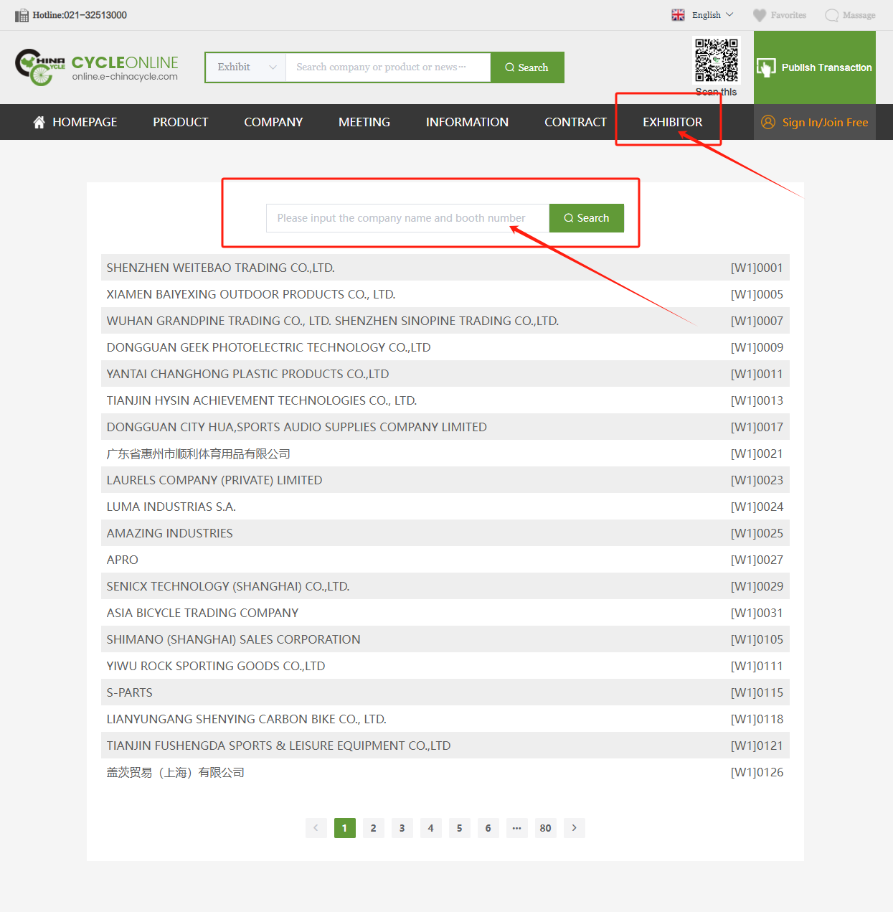893x912 pixels.
Task: Open the CONTRACT menu
Action: pos(575,122)
